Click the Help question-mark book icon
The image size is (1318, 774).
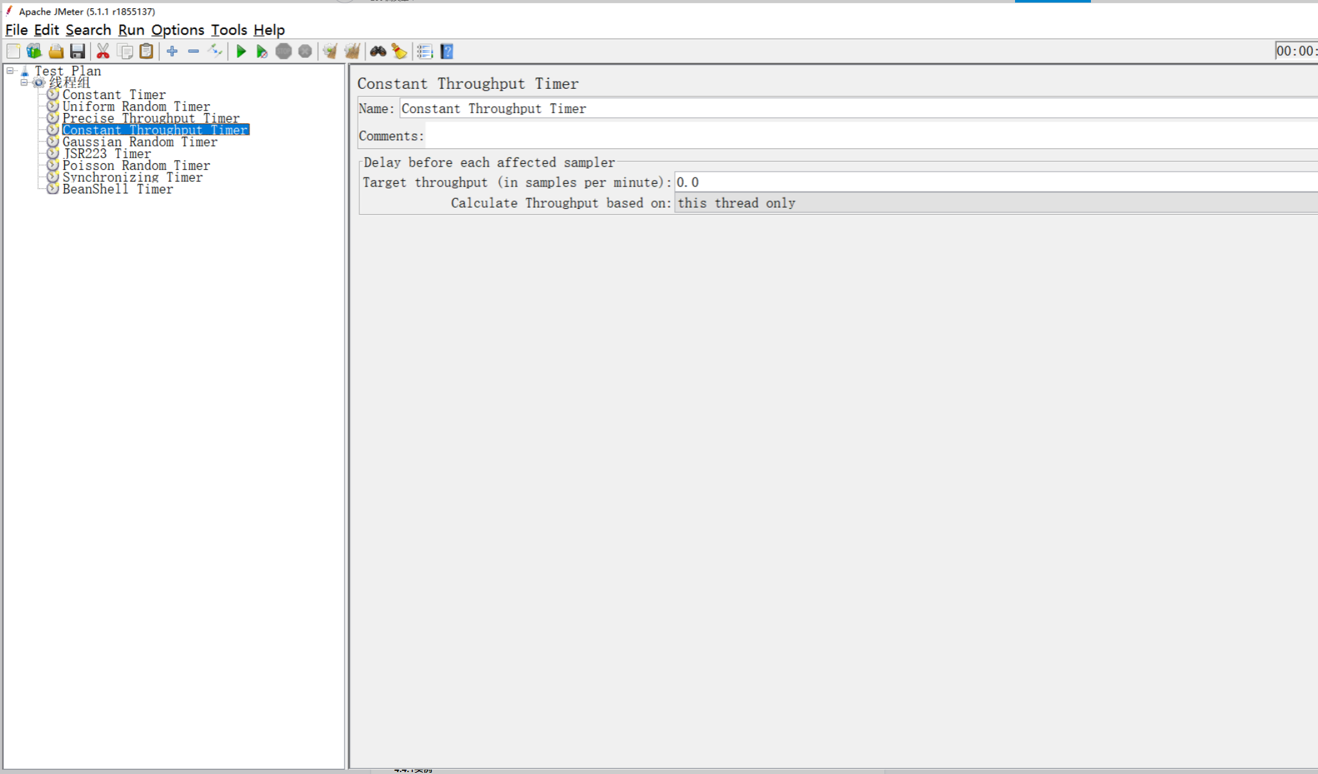click(x=447, y=51)
